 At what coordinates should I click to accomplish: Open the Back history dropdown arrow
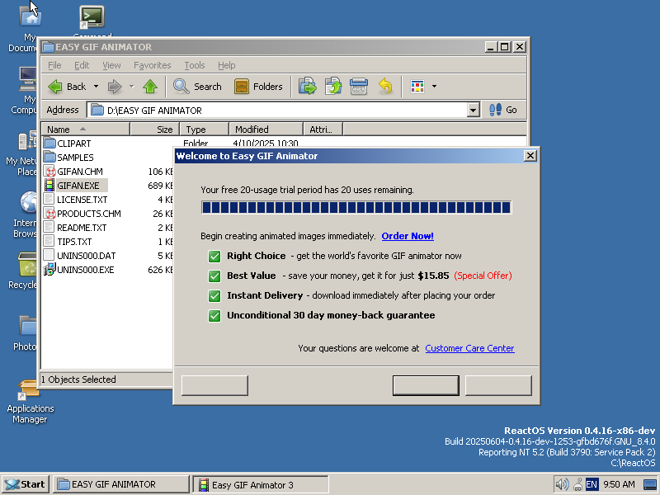[96, 87]
